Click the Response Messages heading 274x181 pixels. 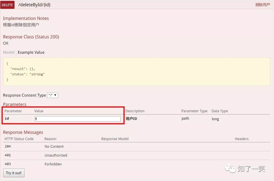(x=23, y=132)
